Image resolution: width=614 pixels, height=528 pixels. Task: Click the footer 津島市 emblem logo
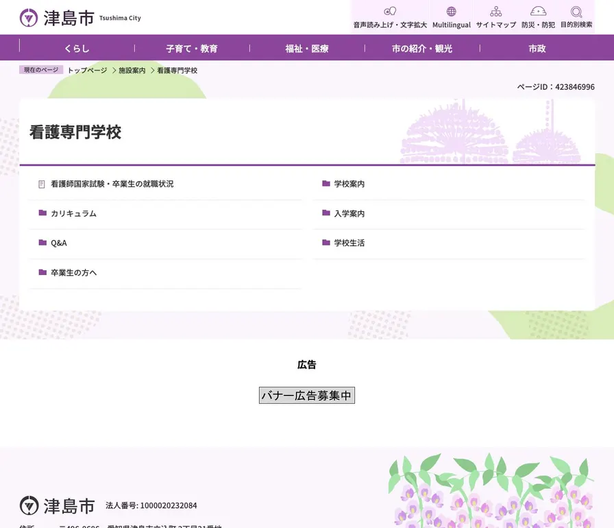(29, 505)
